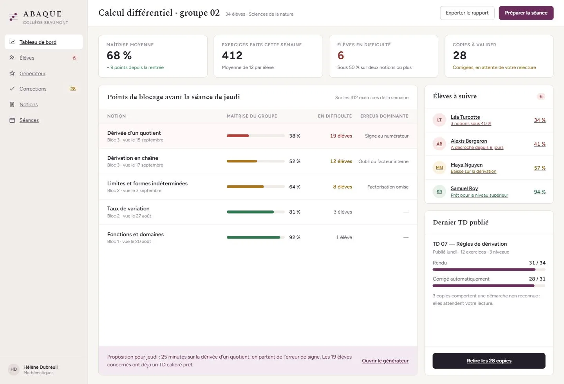The height and width of the screenshot is (384, 564).
Task: Open the Séances page
Action: tap(44, 120)
